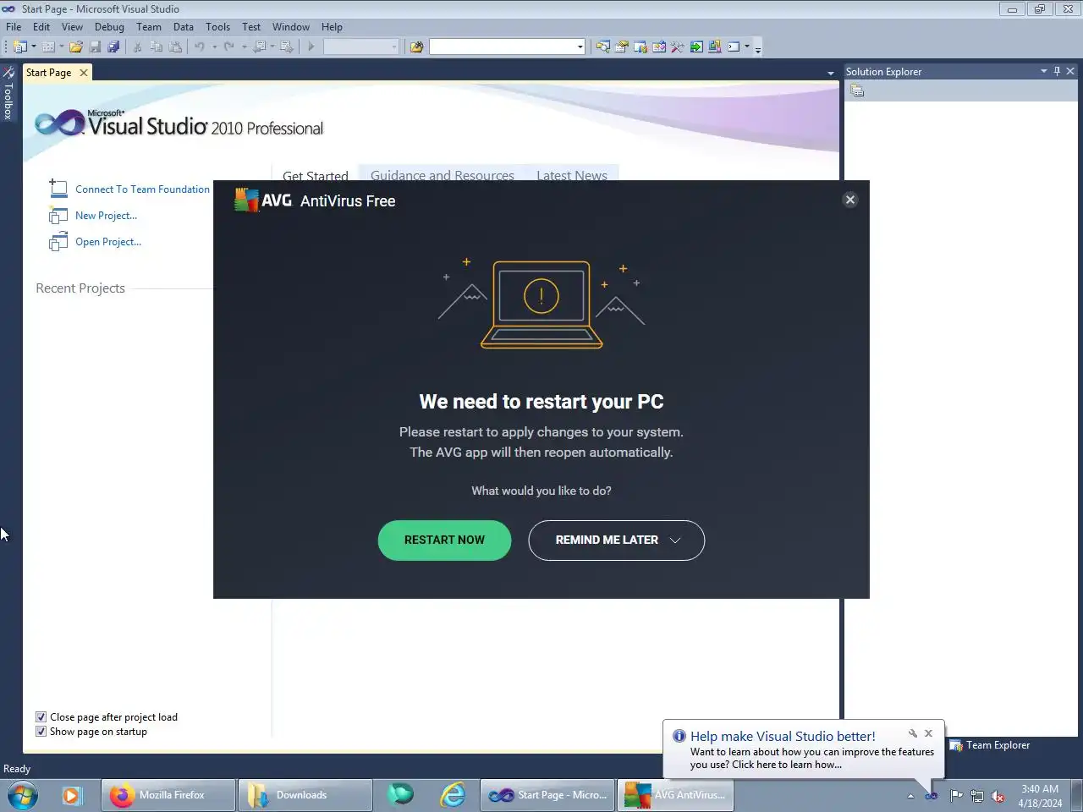Open the Toolbox side tab
The width and height of the screenshot is (1083, 812).
8,94
